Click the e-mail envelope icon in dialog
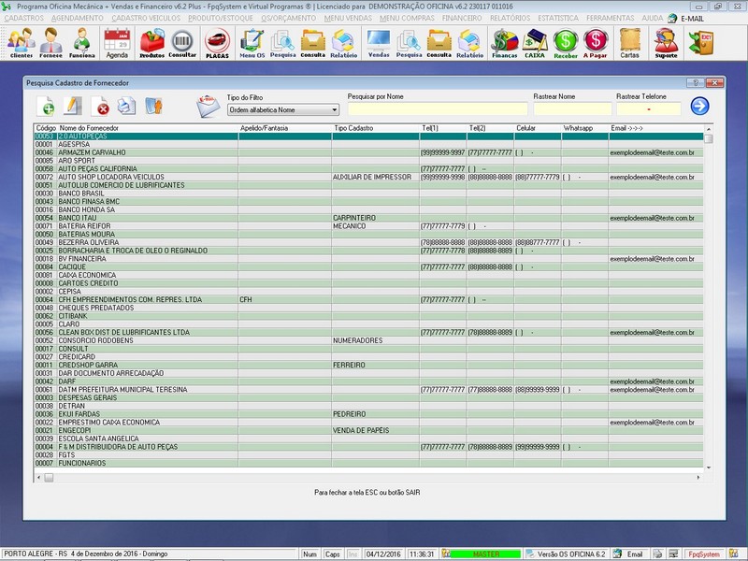748x561 pixels. coord(208,106)
